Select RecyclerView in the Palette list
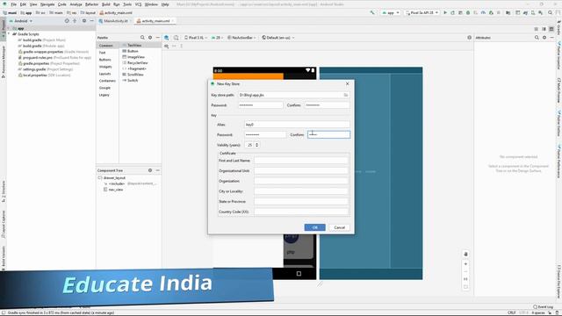The width and height of the screenshot is (562, 316). click(137, 62)
